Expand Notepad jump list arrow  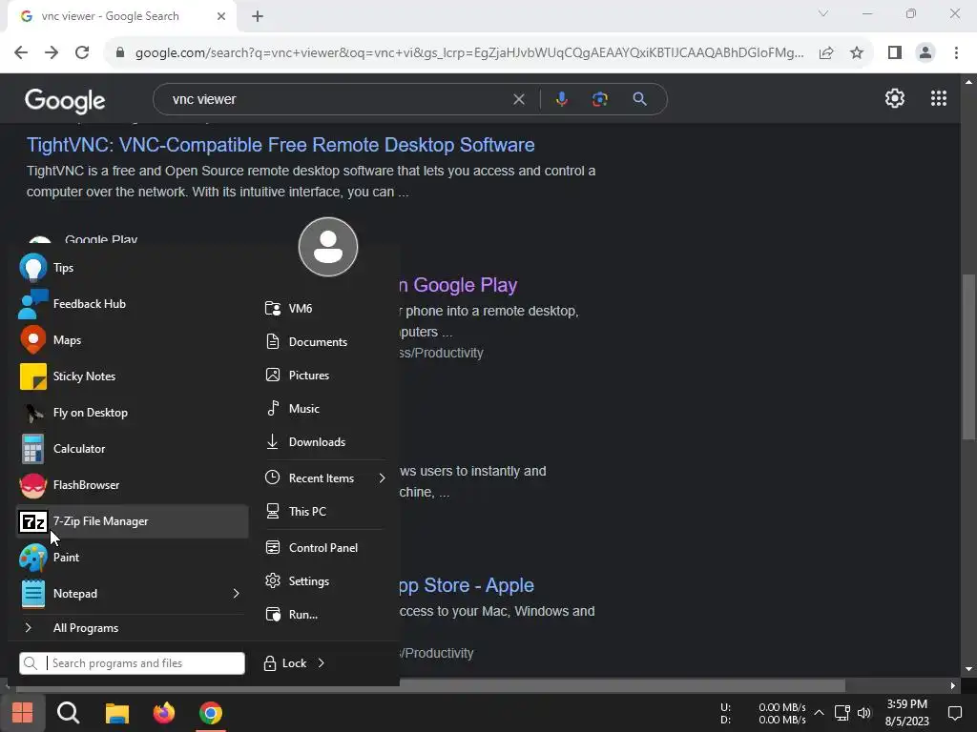pyautogui.click(x=237, y=593)
